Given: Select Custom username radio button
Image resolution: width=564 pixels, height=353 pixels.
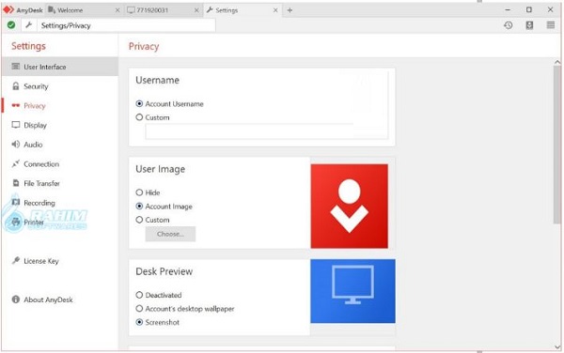Looking at the screenshot, I should (x=139, y=117).
